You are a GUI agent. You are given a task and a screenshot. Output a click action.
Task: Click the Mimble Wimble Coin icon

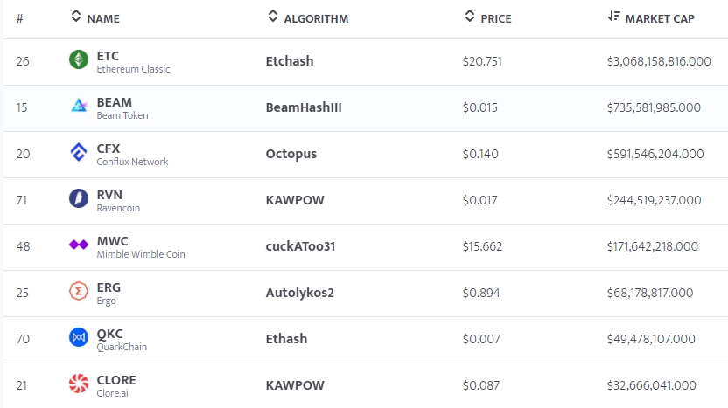pos(79,246)
